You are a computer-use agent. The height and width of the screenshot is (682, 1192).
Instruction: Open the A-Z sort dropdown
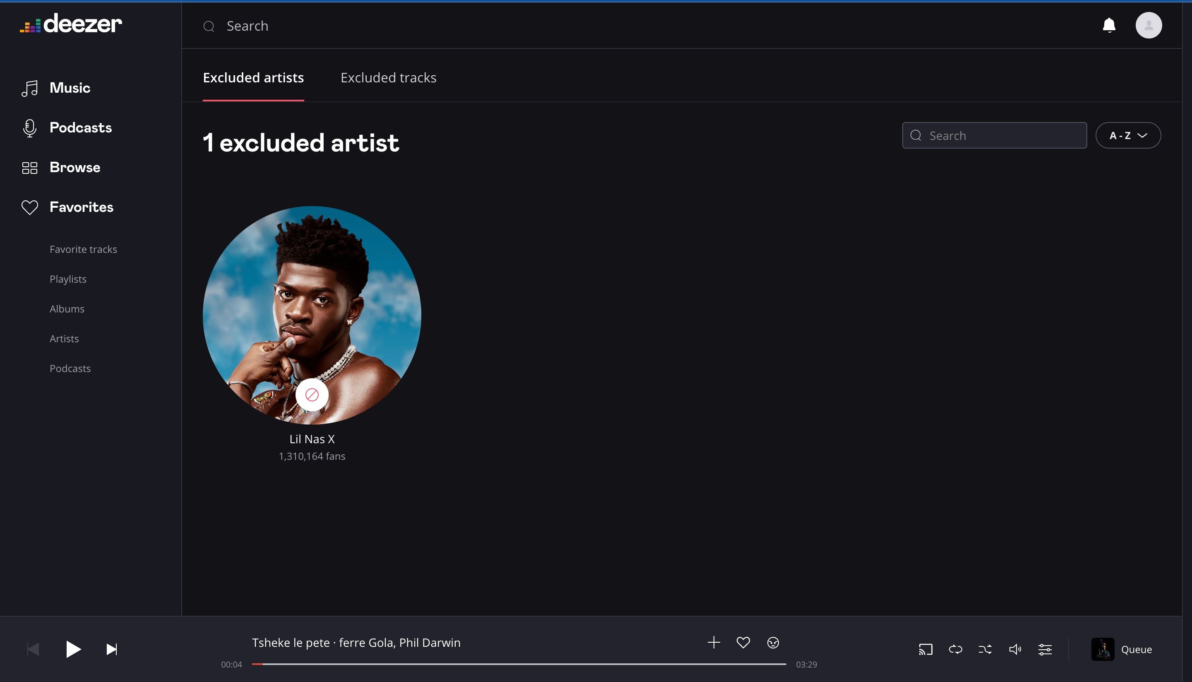1128,135
